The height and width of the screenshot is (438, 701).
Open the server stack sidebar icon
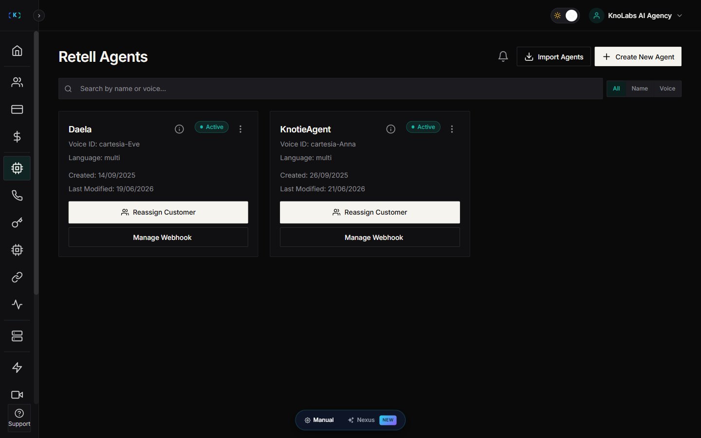[x=17, y=336]
